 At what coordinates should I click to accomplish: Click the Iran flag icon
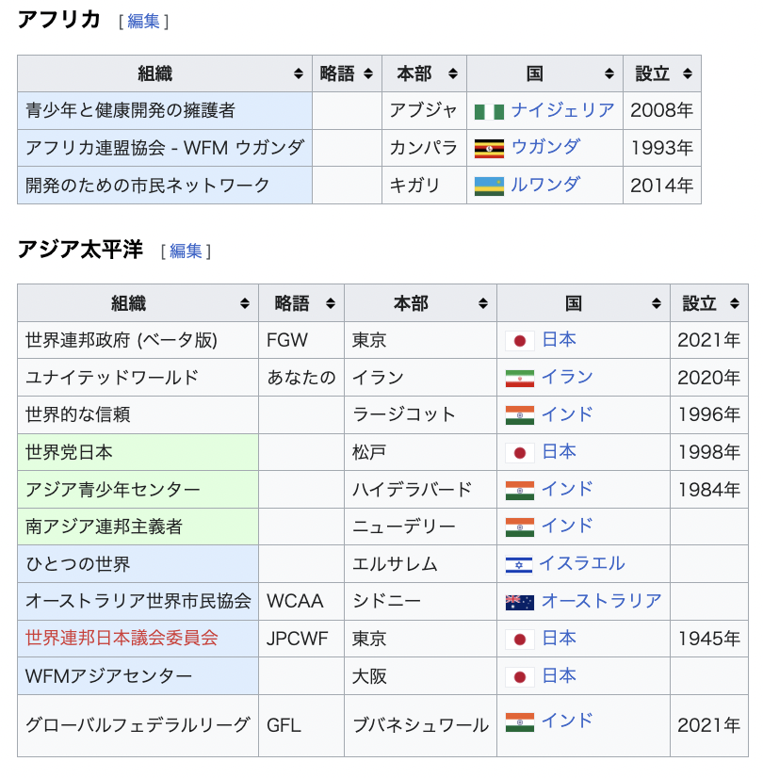pos(520,378)
